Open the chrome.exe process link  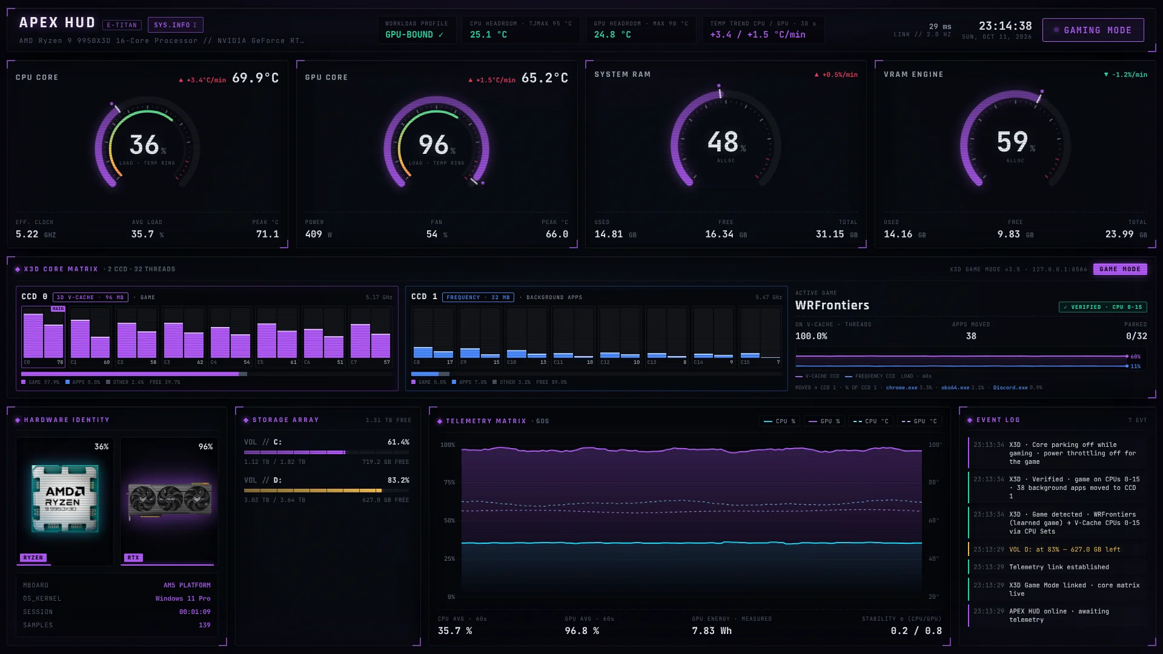[901, 388]
